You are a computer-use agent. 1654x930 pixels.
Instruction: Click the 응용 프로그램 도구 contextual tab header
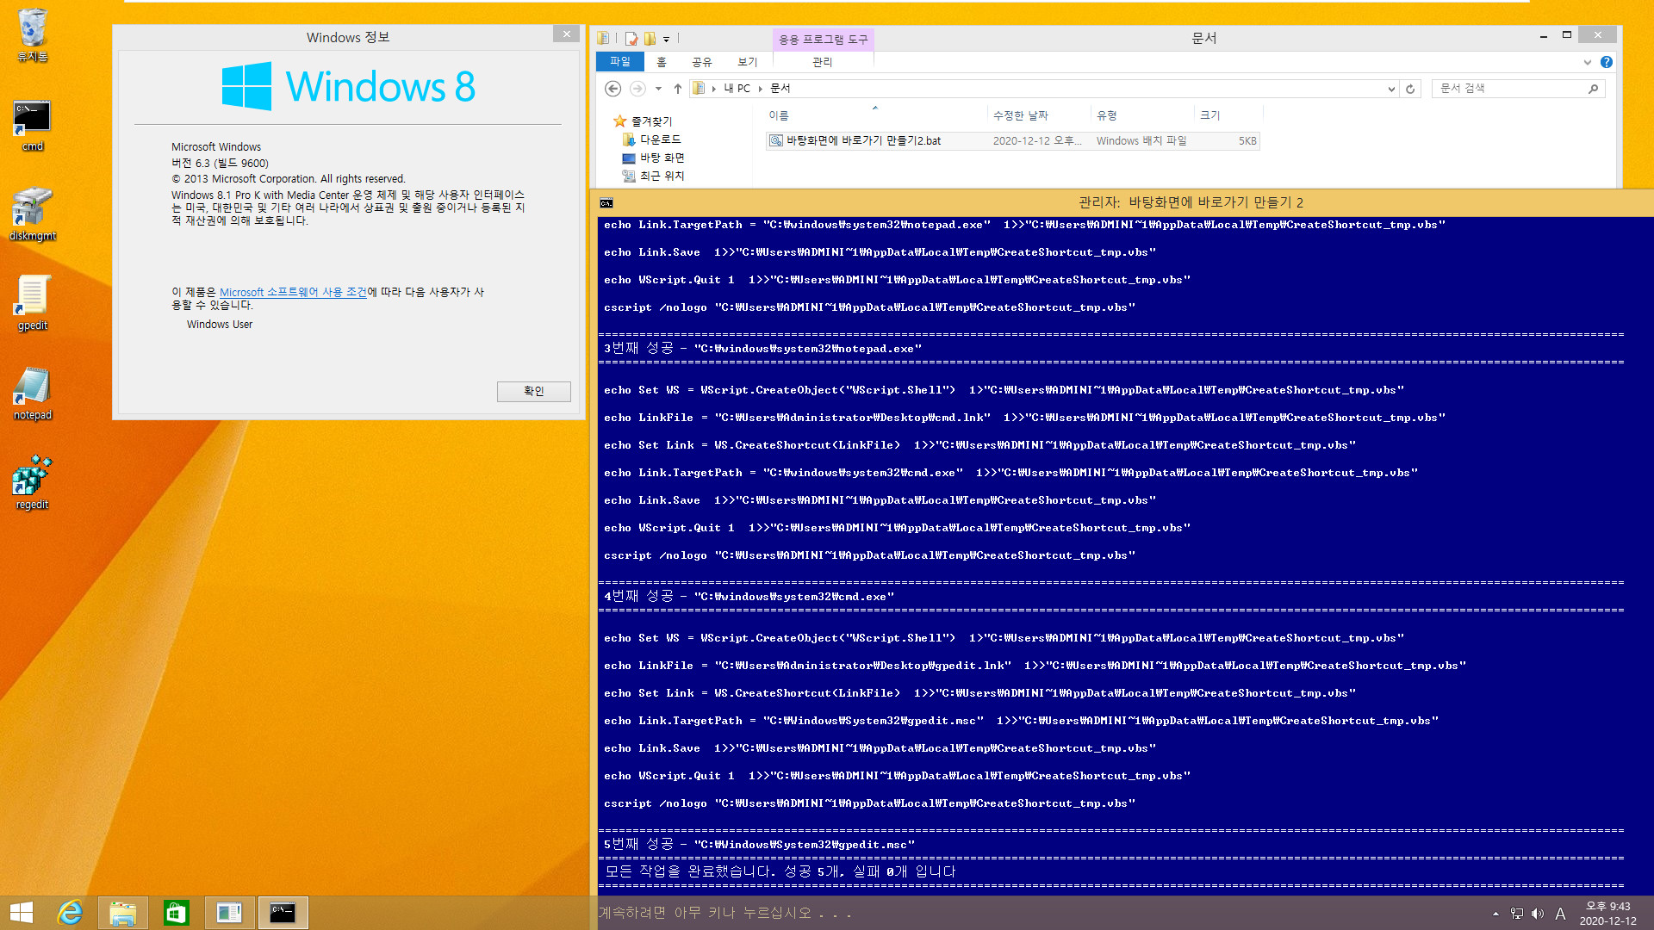click(824, 40)
